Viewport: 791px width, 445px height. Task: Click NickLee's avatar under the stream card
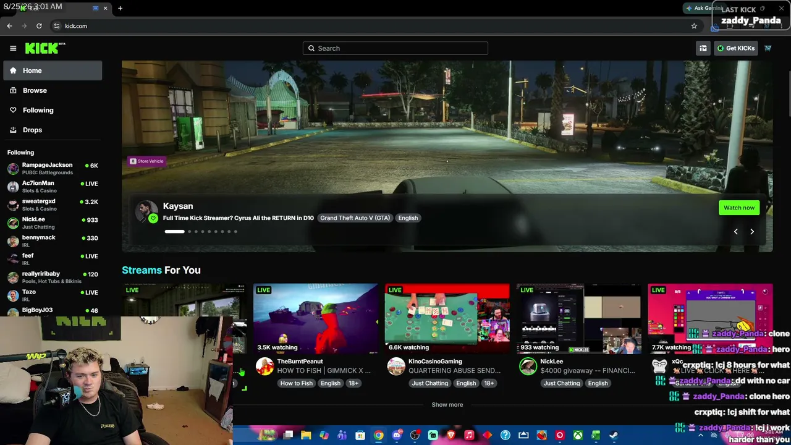pyautogui.click(x=528, y=366)
